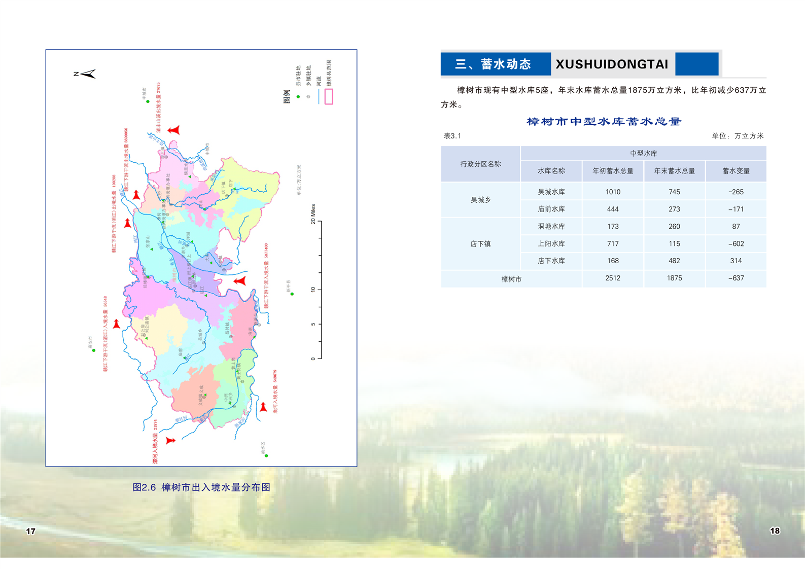Select the 吴城水库 row name cell

tap(551, 192)
